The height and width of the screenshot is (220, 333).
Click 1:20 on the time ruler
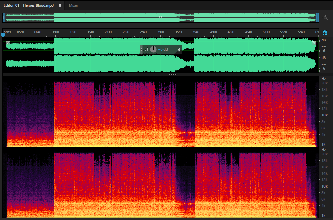73,32
